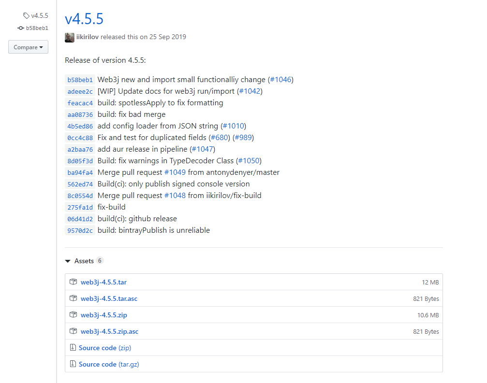487x383 pixels.
Task: Open commit 4b5ed86
Action: click(x=80, y=126)
